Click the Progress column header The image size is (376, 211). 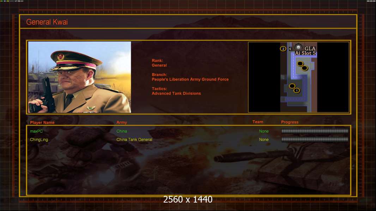[290, 122]
